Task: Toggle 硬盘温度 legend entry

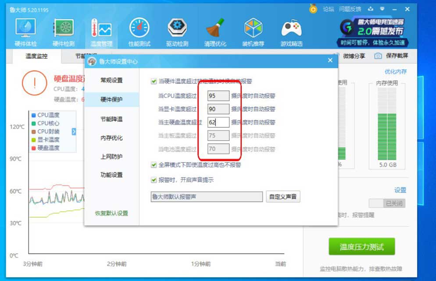Action: (x=45, y=148)
